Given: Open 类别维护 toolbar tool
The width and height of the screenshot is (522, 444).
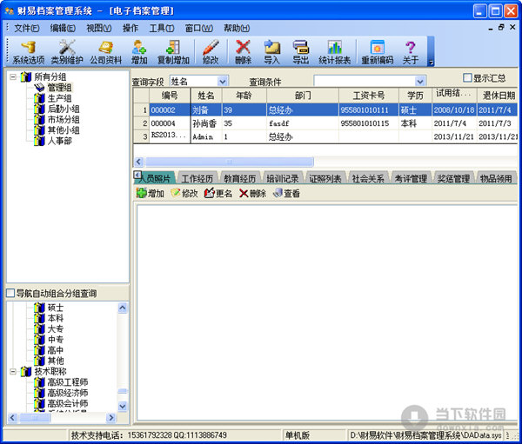Looking at the screenshot, I should 67,52.
